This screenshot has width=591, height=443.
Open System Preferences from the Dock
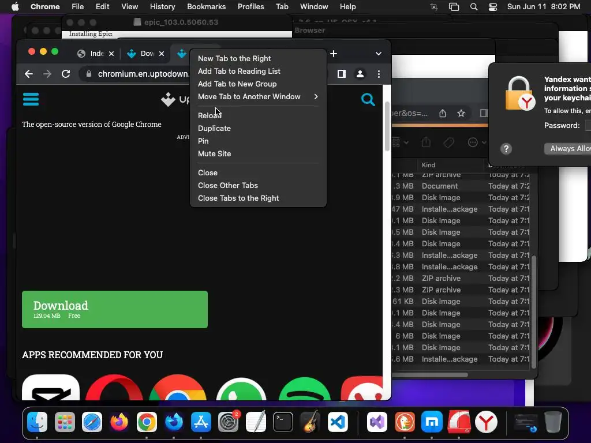coord(229,422)
